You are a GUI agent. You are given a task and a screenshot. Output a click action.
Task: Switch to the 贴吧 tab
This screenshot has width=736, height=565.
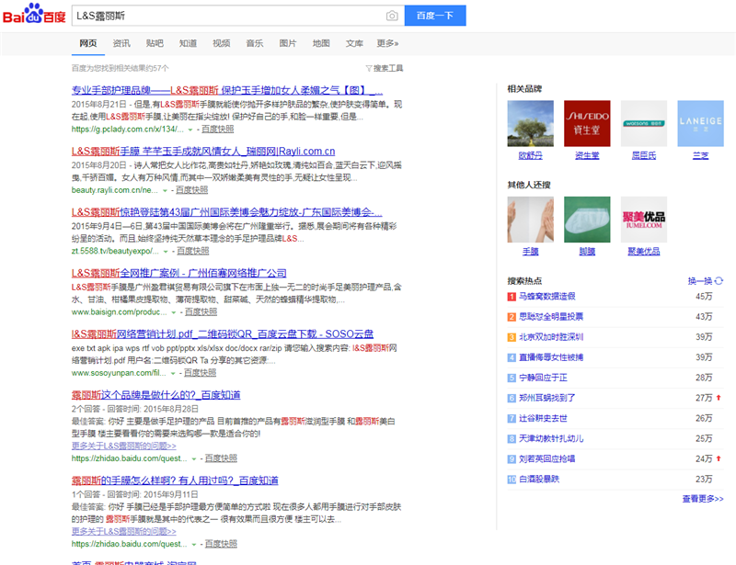tap(155, 43)
